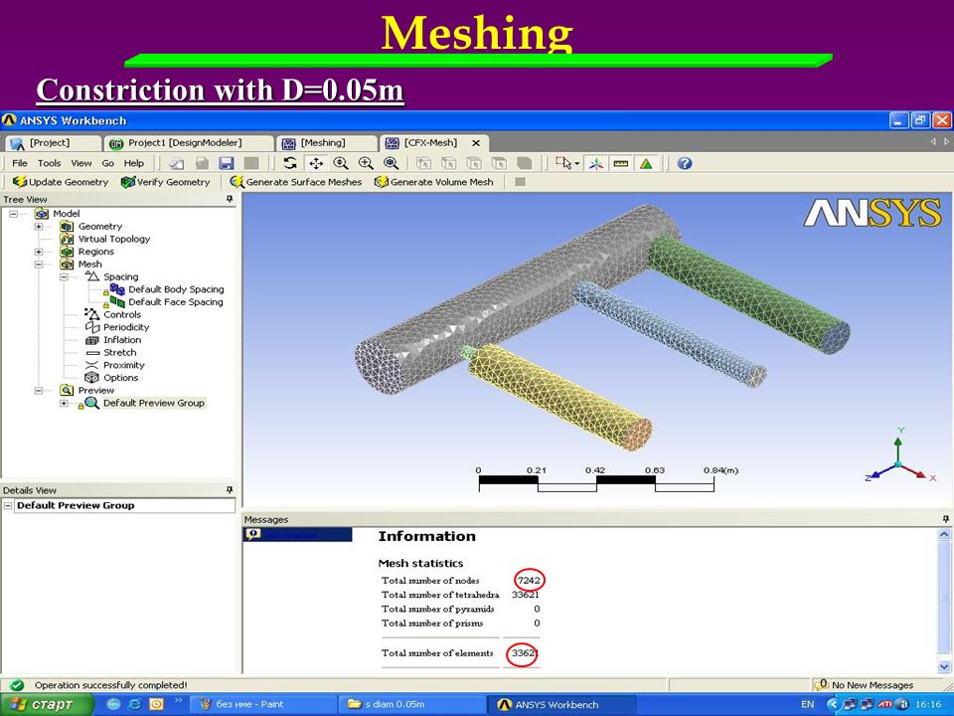
Task: Collapse the Model tree node
Action: pyautogui.click(x=13, y=214)
